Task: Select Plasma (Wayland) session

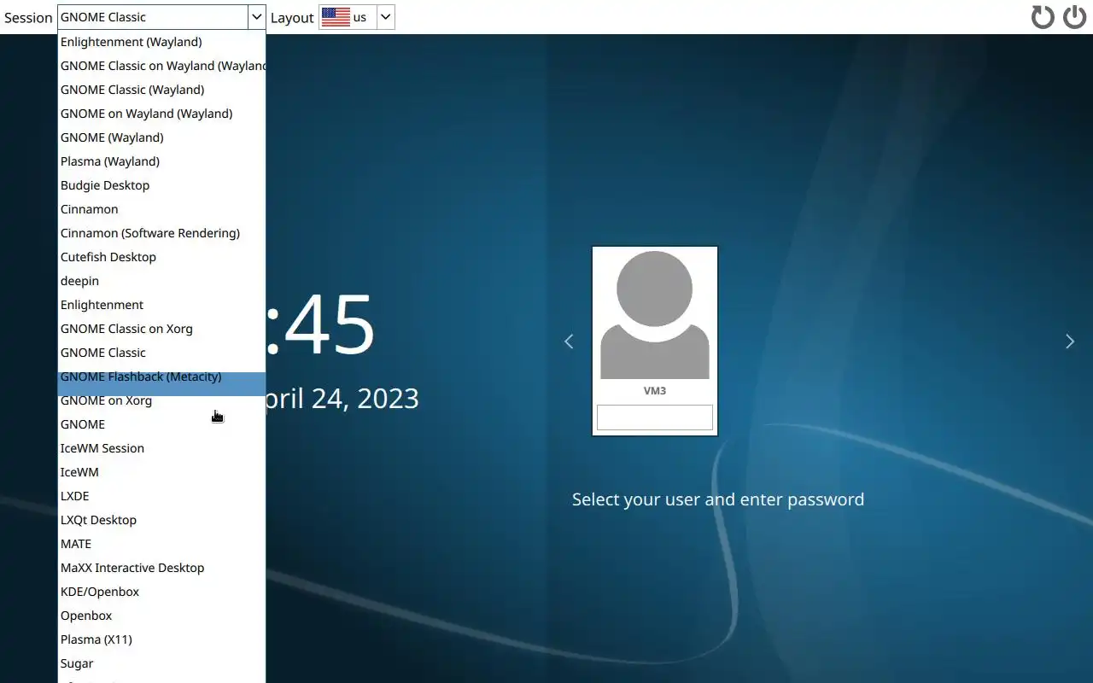Action: tap(161, 161)
